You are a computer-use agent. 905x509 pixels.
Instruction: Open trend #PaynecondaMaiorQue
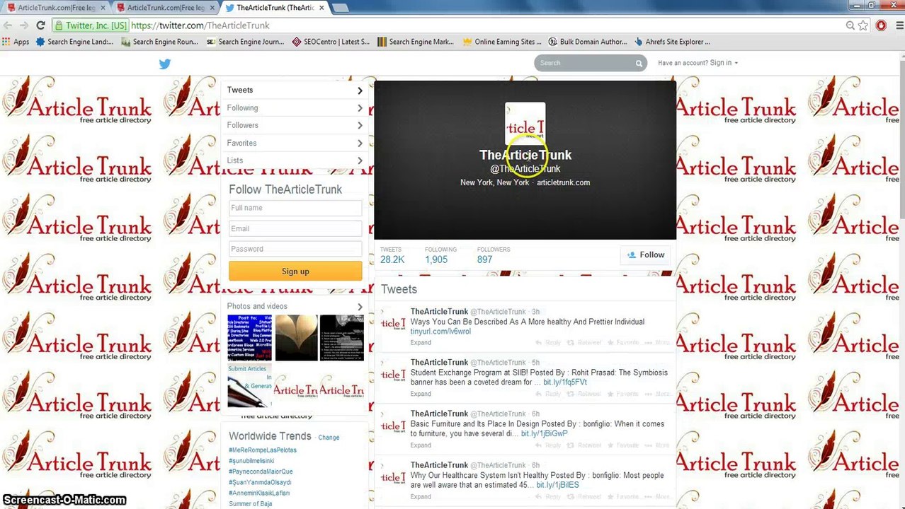click(x=261, y=472)
